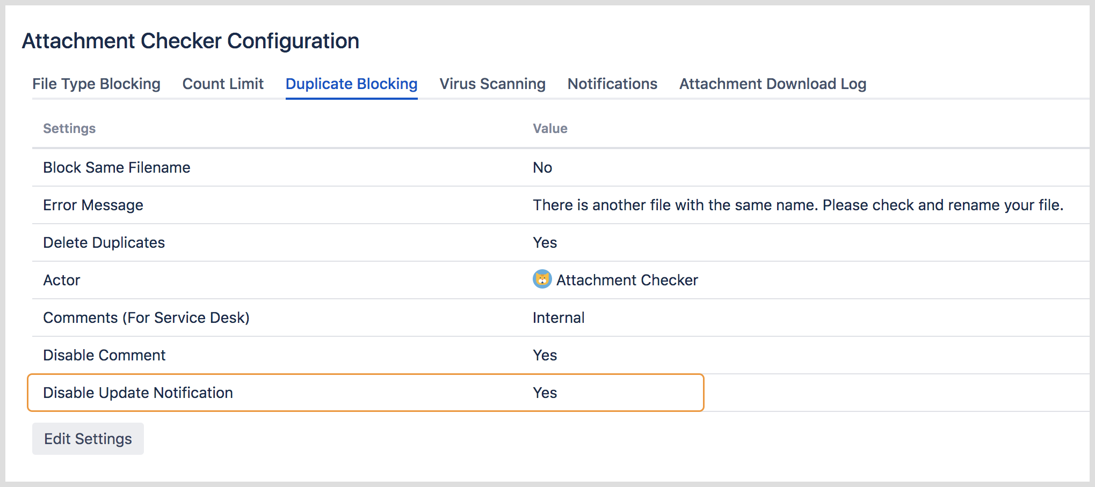Select the Block Same Filename setting row
The image size is (1095, 487).
(x=117, y=167)
